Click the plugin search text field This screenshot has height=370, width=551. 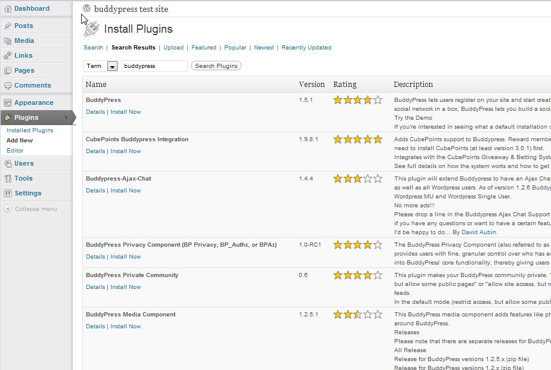[154, 66]
